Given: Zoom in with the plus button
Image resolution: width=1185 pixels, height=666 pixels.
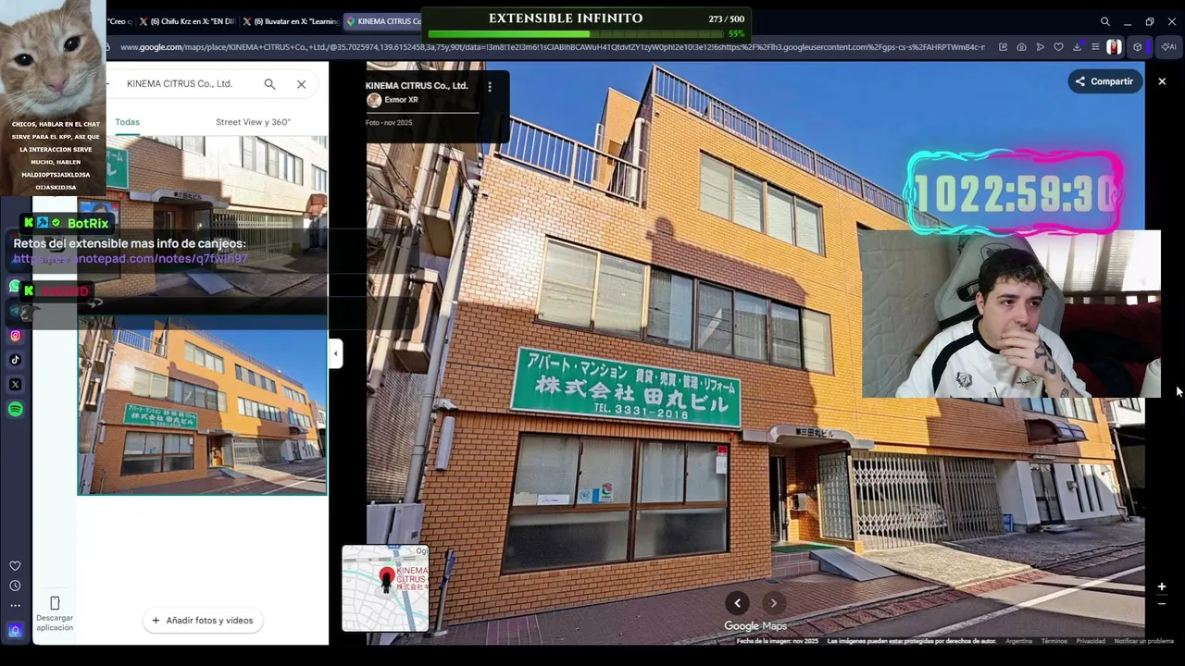Looking at the screenshot, I should 1161,586.
